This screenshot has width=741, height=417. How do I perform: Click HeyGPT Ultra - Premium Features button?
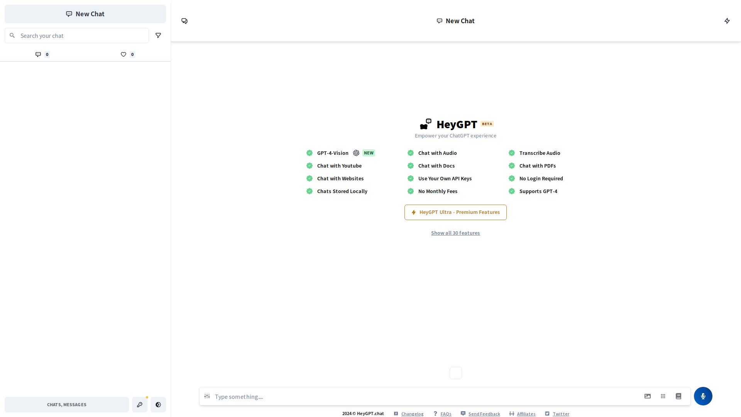point(455,212)
